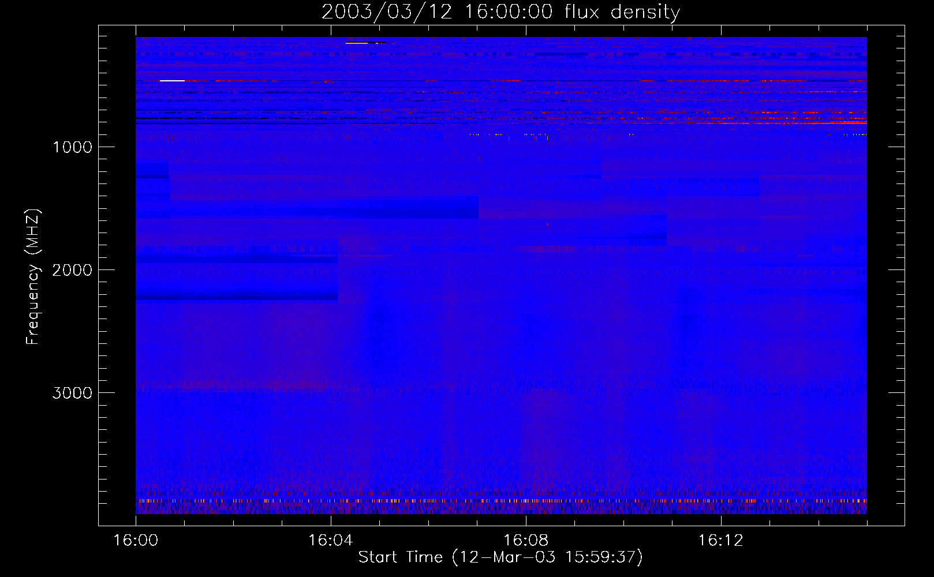Image resolution: width=934 pixels, height=577 pixels.
Task: Click the 16:00 time tick label
Action: point(136,541)
